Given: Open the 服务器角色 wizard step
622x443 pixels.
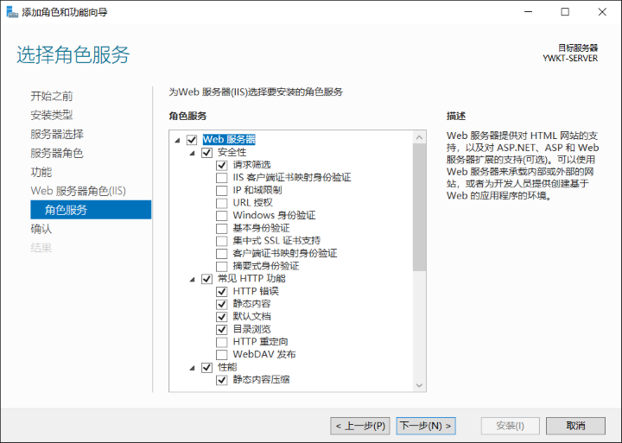Looking at the screenshot, I should pyautogui.click(x=57, y=153).
